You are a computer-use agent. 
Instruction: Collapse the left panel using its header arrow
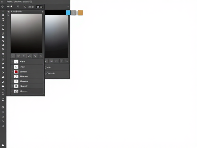tap(43, 12)
